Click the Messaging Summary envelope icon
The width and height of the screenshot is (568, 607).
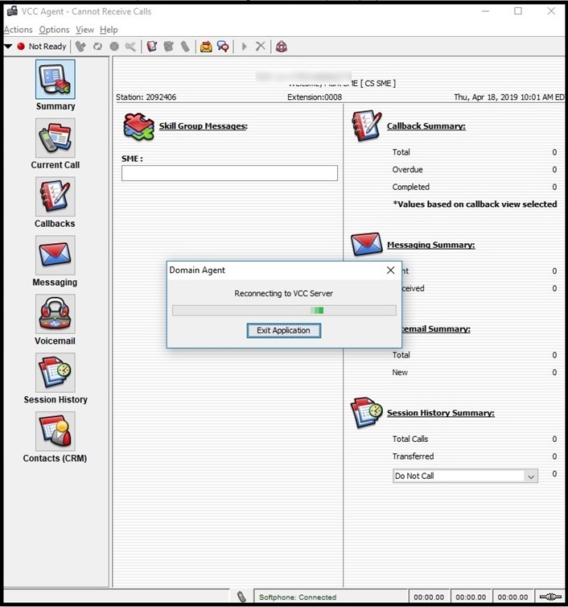click(366, 244)
